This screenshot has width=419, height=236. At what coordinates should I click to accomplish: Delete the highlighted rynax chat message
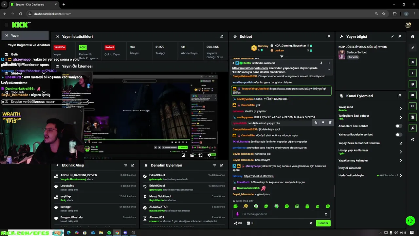(330, 123)
